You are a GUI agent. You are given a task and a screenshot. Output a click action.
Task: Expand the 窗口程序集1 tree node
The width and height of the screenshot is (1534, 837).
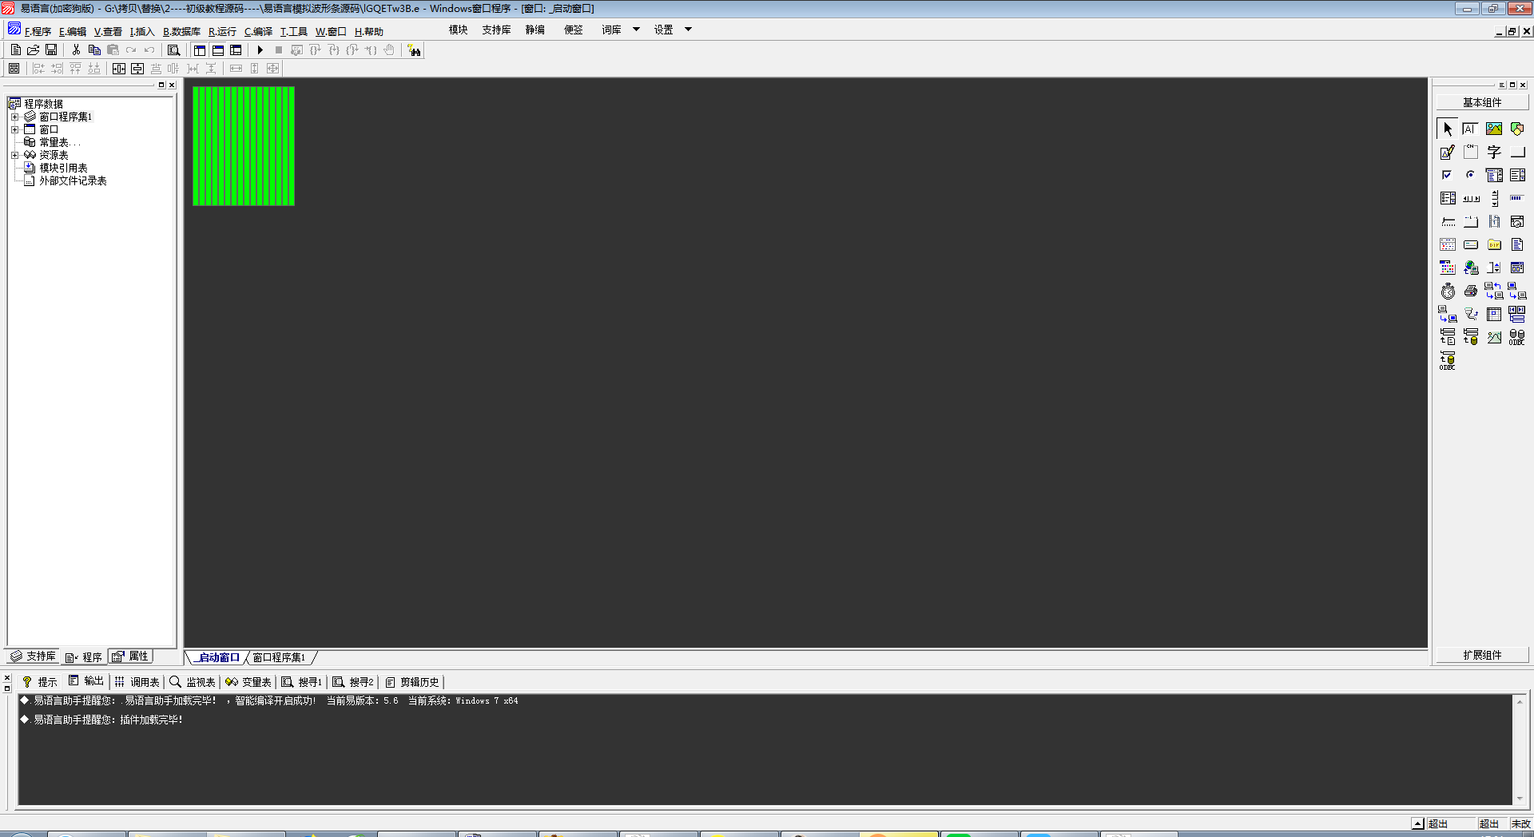[x=14, y=117]
